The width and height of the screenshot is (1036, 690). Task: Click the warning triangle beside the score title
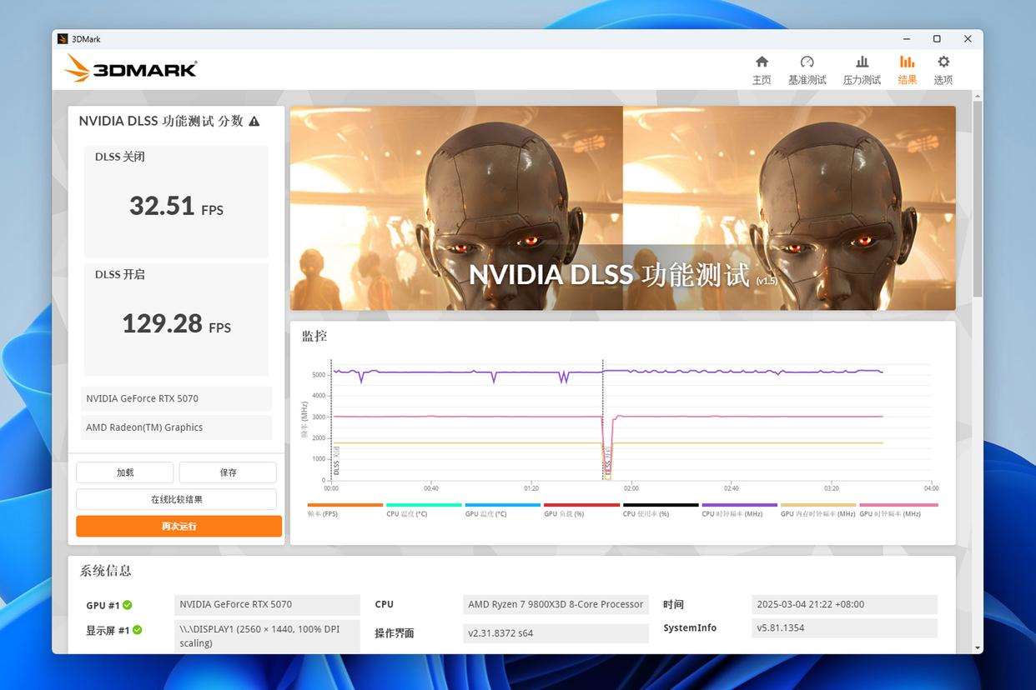tap(254, 121)
